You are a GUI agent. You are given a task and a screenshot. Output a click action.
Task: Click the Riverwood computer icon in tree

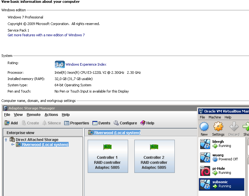[18, 144]
